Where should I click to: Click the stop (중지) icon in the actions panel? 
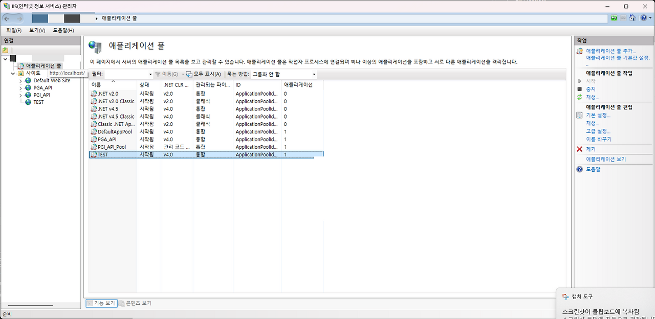click(x=580, y=88)
